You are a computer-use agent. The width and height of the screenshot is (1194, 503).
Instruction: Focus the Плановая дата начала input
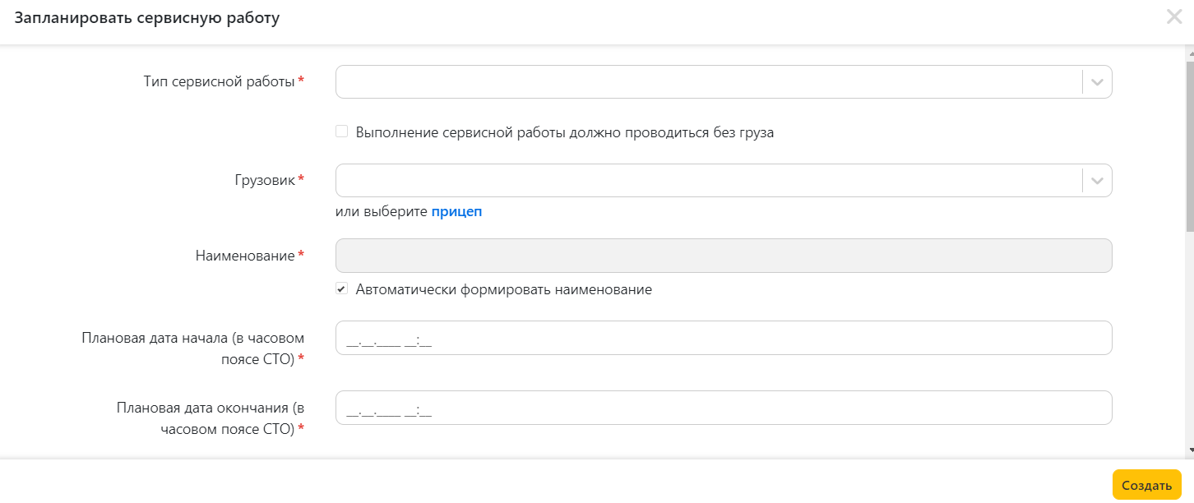(x=724, y=338)
